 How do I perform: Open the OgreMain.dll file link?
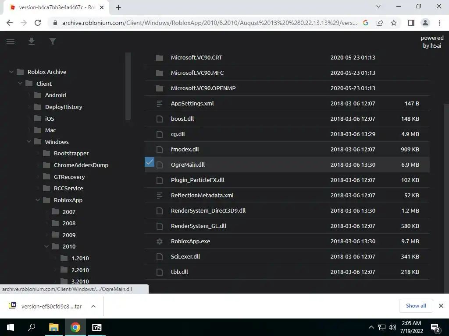coord(188,165)
